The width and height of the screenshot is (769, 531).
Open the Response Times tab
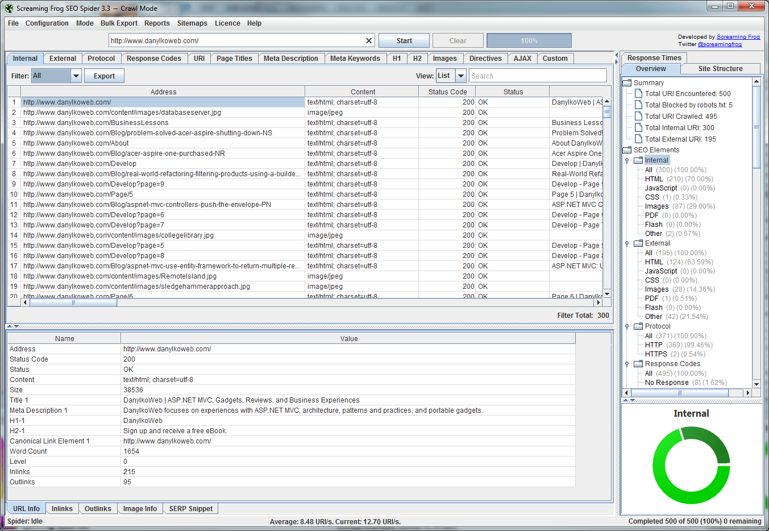point(654,58)
